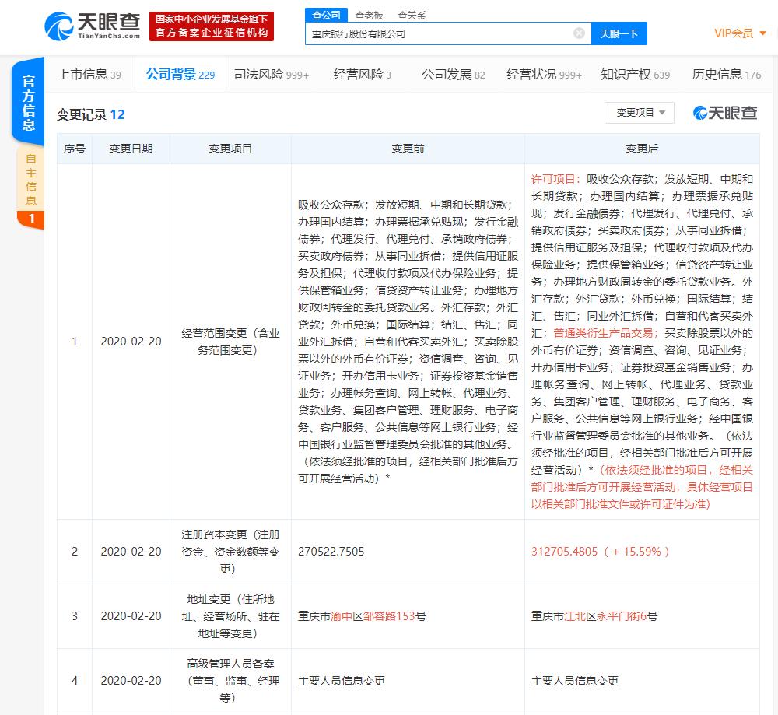Click the 天眼一下 search button

point(619,33)
